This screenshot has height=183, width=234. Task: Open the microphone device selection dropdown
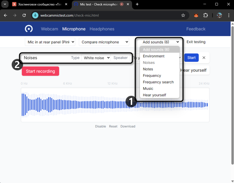pos(50,42)
